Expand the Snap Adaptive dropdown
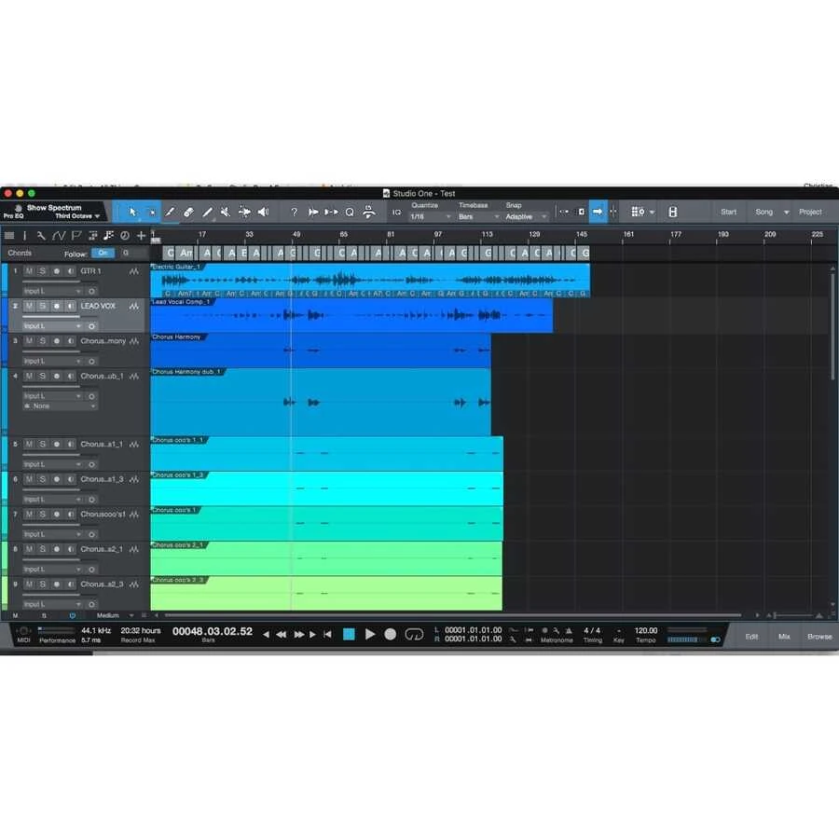This screenshot has width=839, height=839. (525, 216)
